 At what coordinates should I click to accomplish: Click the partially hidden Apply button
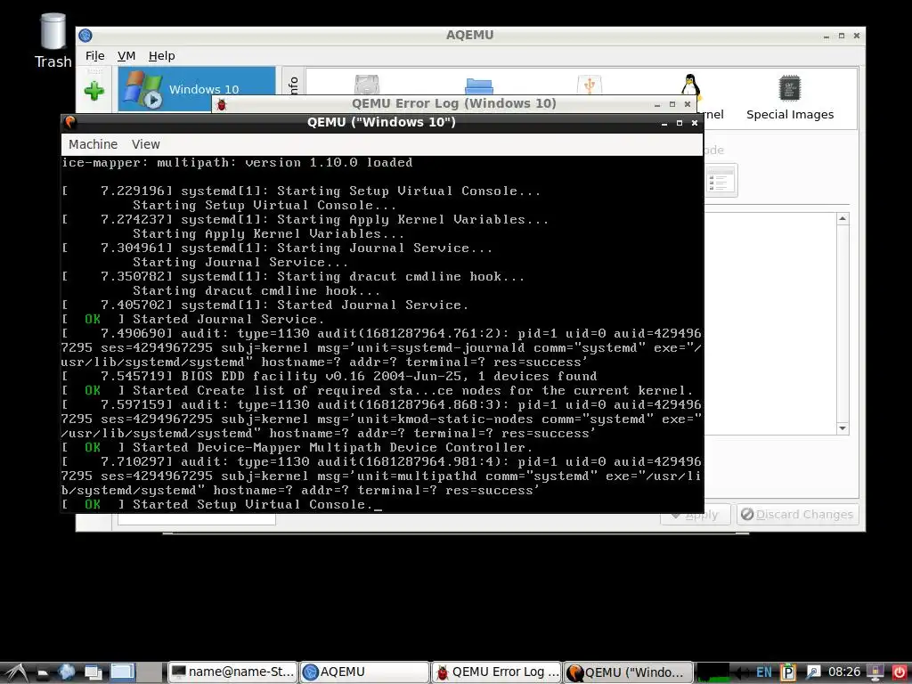coord(696,517)
